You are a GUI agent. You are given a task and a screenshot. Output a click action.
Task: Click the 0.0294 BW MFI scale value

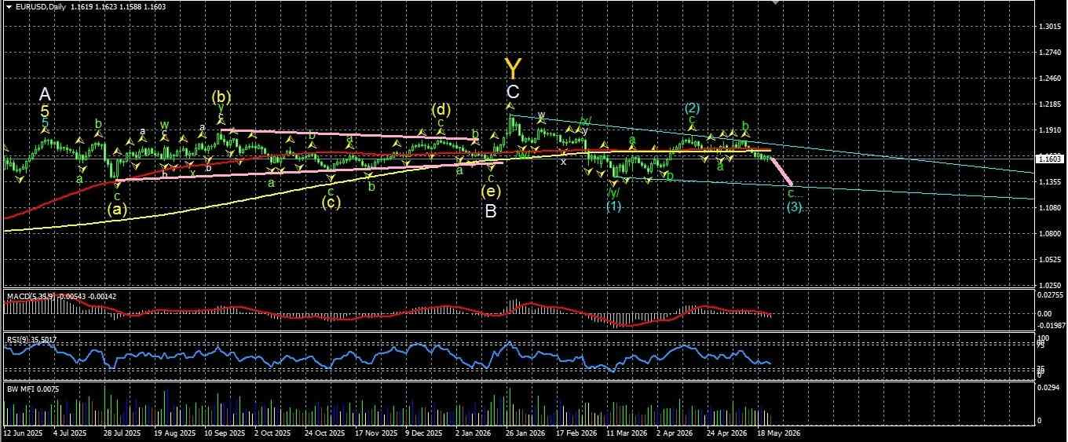coord(1049,388)
